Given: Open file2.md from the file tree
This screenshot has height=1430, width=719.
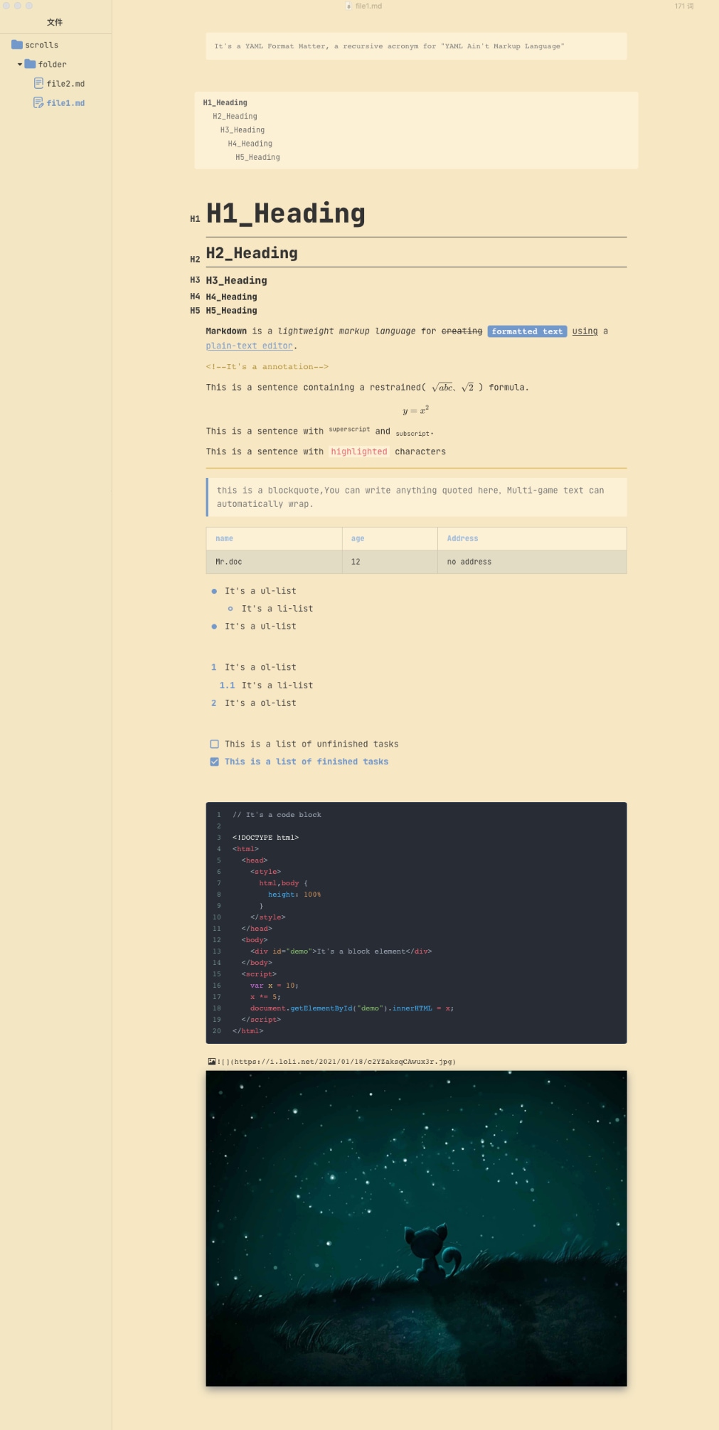Looking at the screenshot, I should 65,83.
